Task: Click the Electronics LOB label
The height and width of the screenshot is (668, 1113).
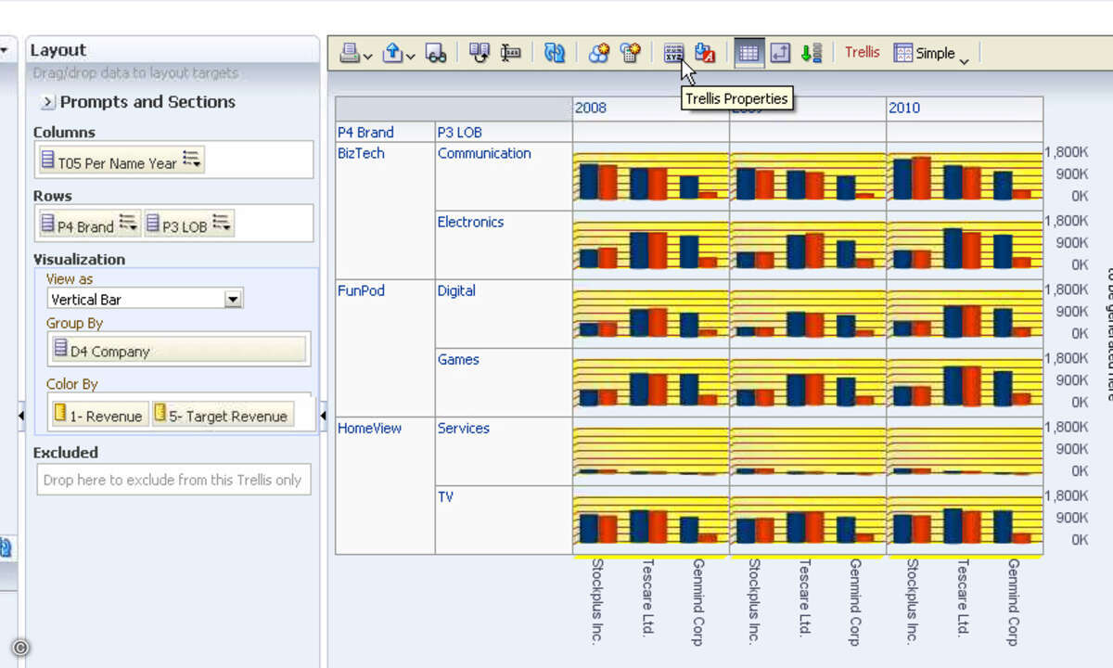Action: pyautogui.click(x=470, y=222)
